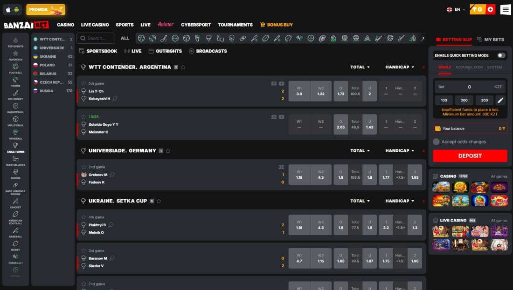513x290 pixels.
Task: Select Basketball in the sports sidebar
Action: 15,108
